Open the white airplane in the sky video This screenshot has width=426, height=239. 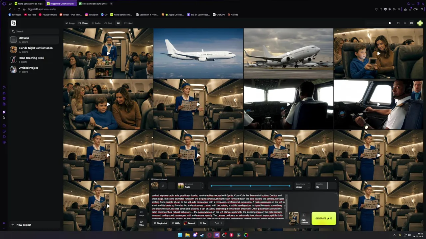click(x=198, y=53)
